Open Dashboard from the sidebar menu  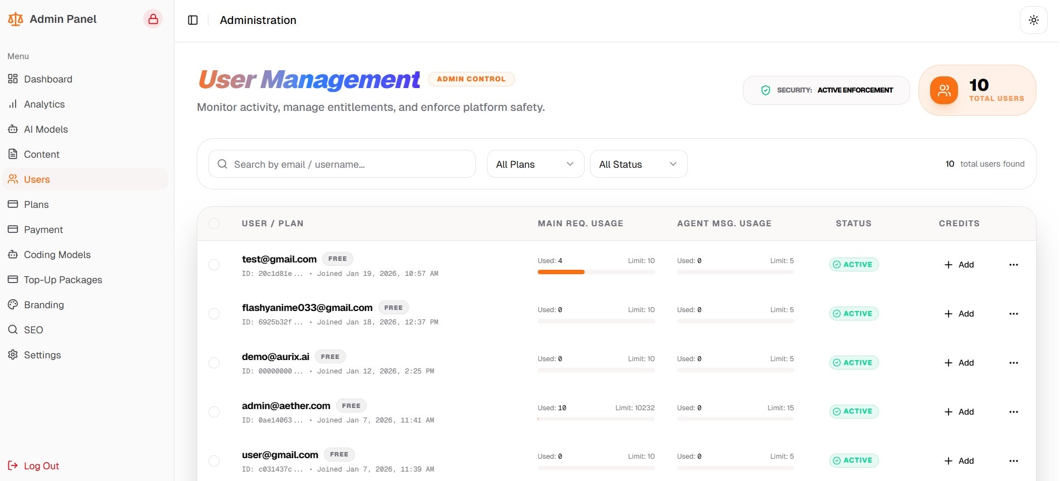[85, 79]
